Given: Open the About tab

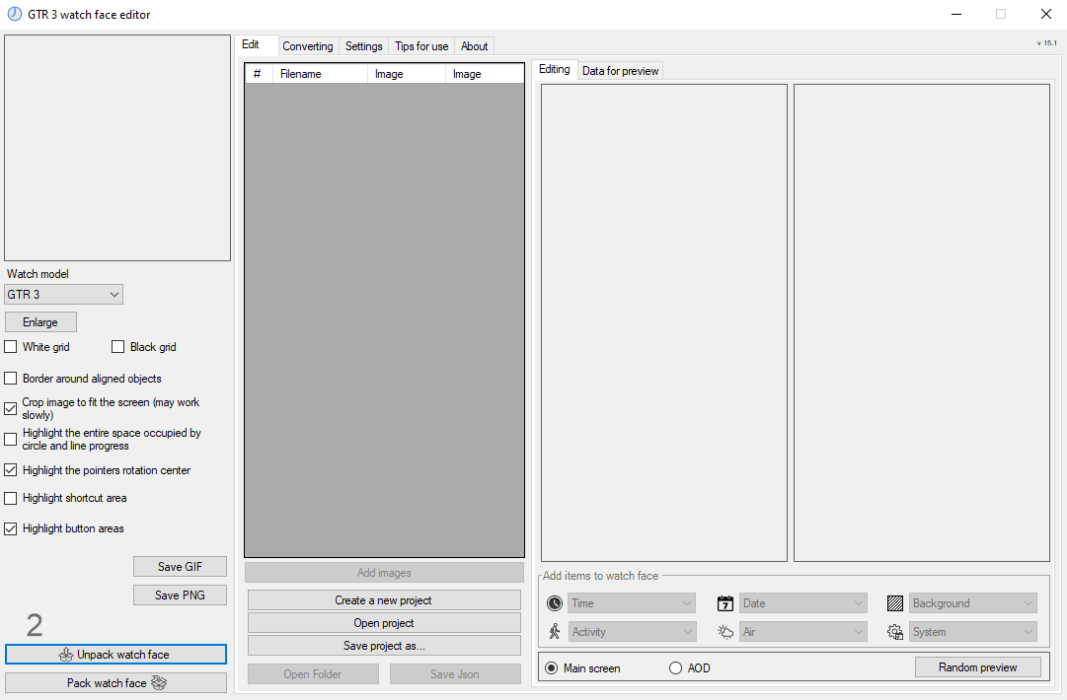Looking at the screenshot, I should pyautogui.click(x=474, y=46).
